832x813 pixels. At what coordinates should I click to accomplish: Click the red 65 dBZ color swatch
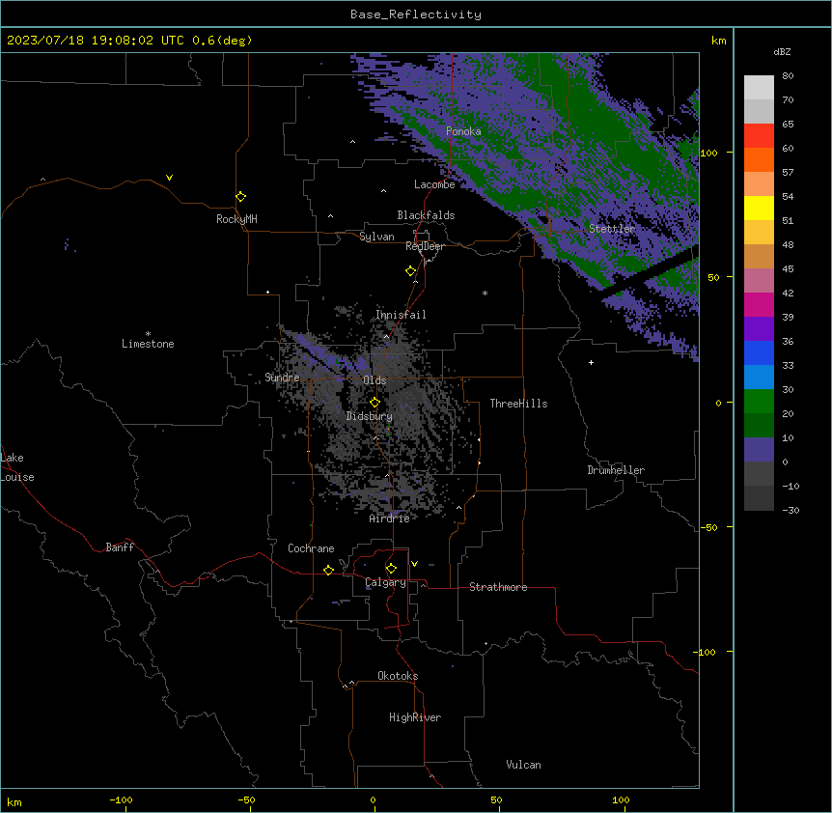[759, 135]
